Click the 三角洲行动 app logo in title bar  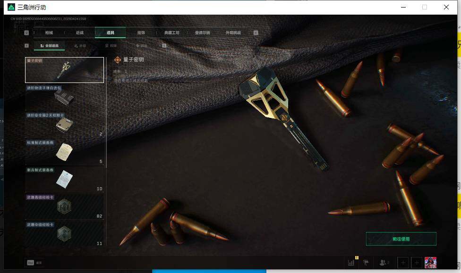click(x=11, y=7)
